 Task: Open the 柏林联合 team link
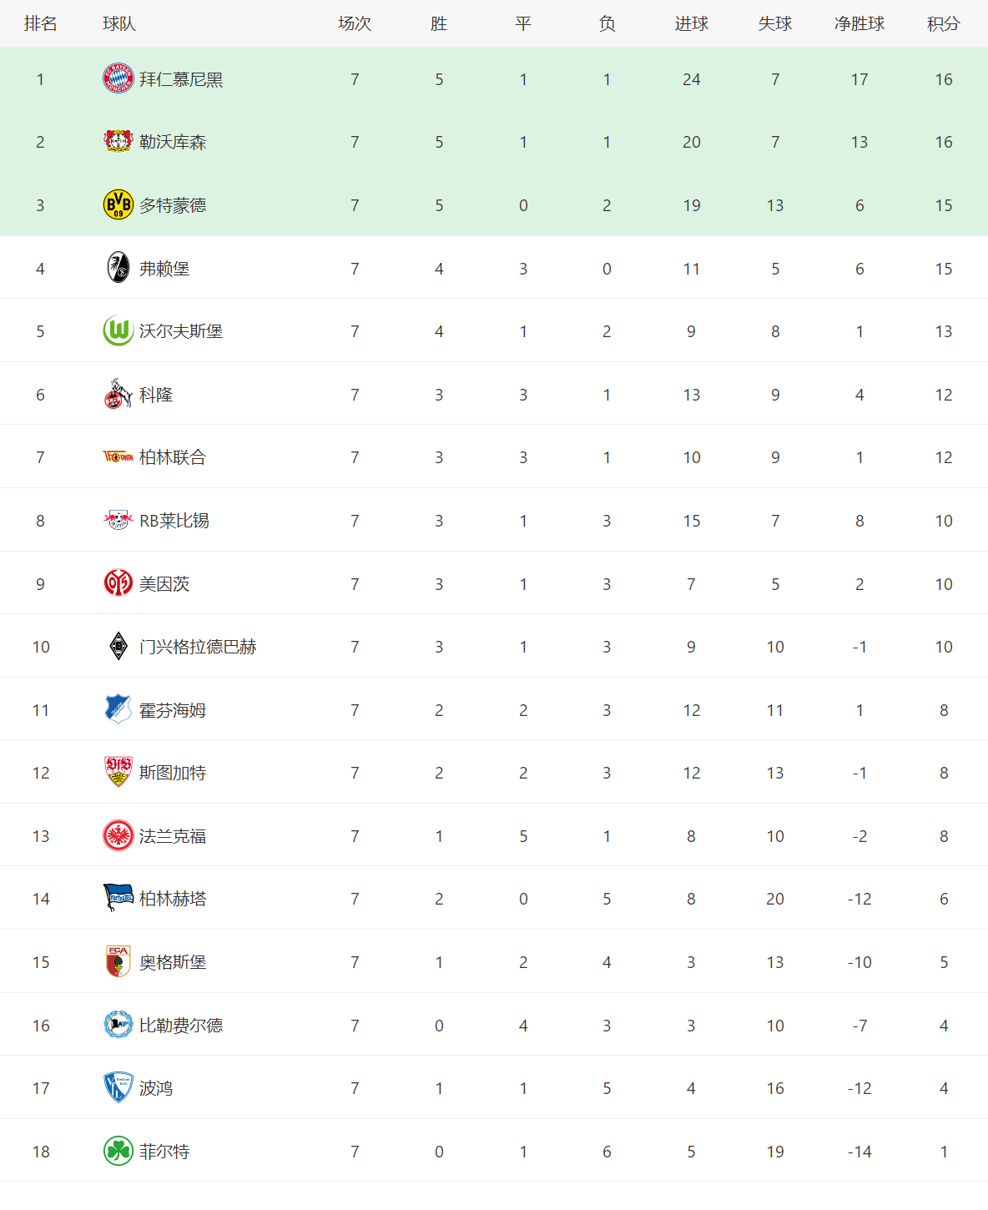(x=173, y=457)
